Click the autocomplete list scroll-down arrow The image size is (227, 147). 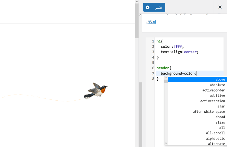tap(166, 143)
